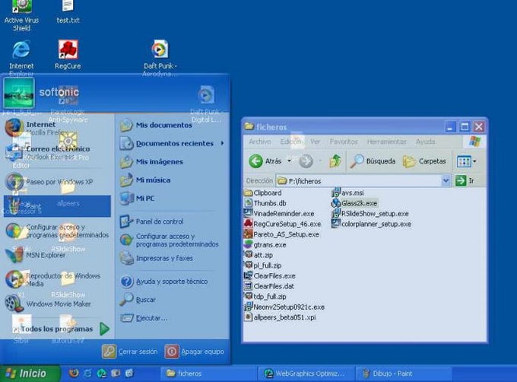
Task: Open Mi música folder
Action: coord(145,180)
